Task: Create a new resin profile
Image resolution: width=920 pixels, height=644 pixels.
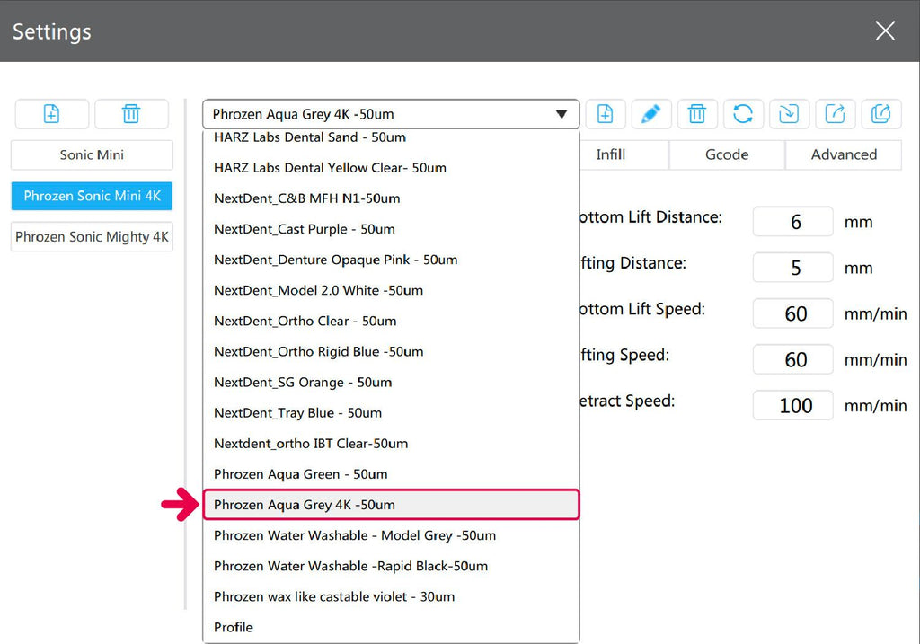Action: pyautogui.click(x=605, y=114)
